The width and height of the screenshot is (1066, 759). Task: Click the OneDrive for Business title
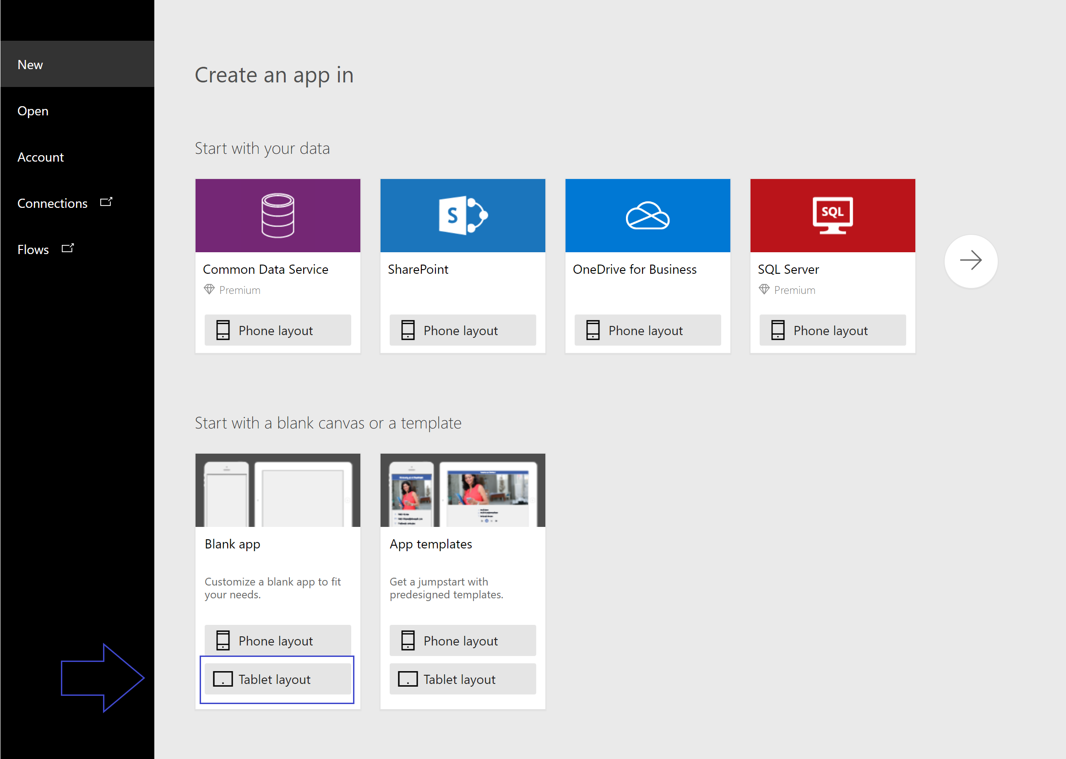tap(635, 269)
